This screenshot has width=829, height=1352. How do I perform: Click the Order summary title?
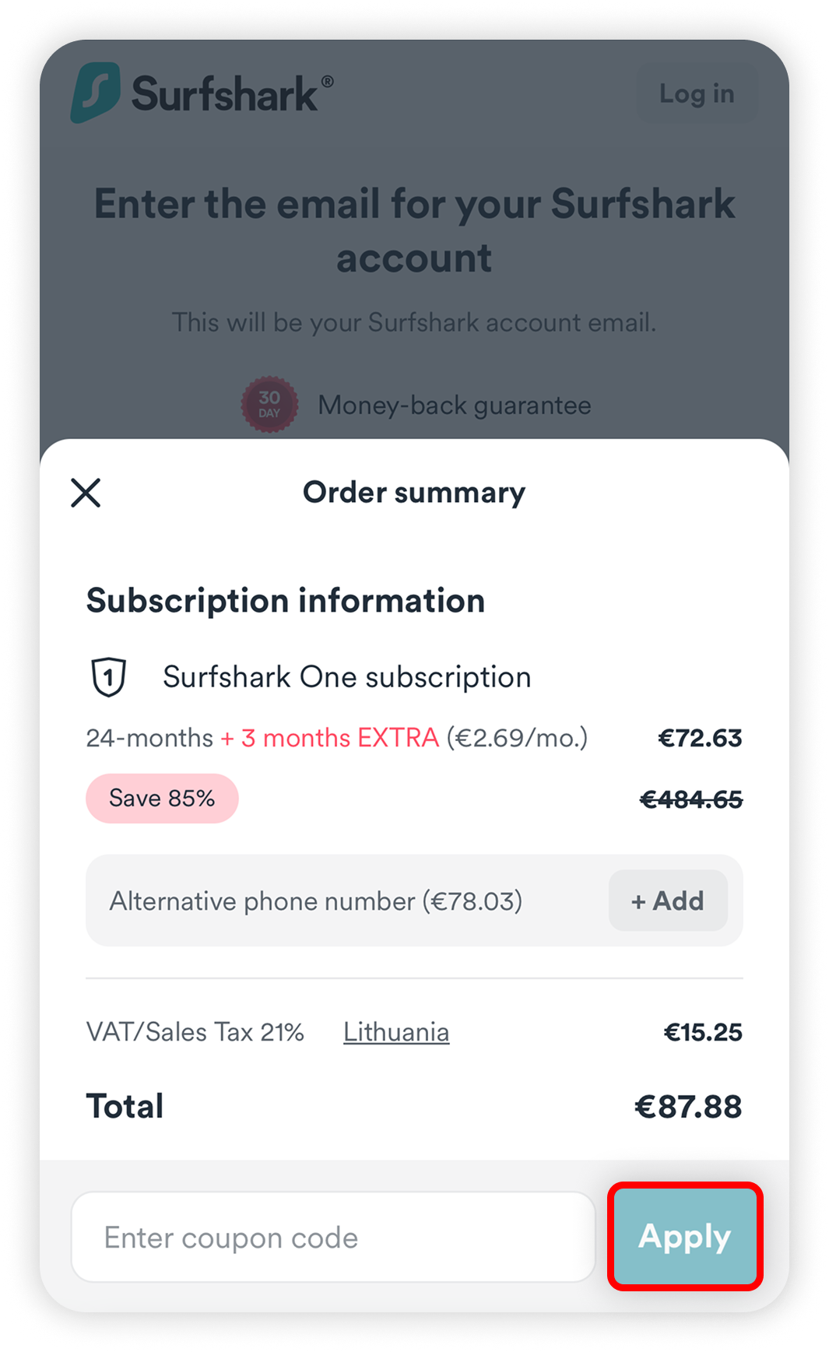(413, 492)
